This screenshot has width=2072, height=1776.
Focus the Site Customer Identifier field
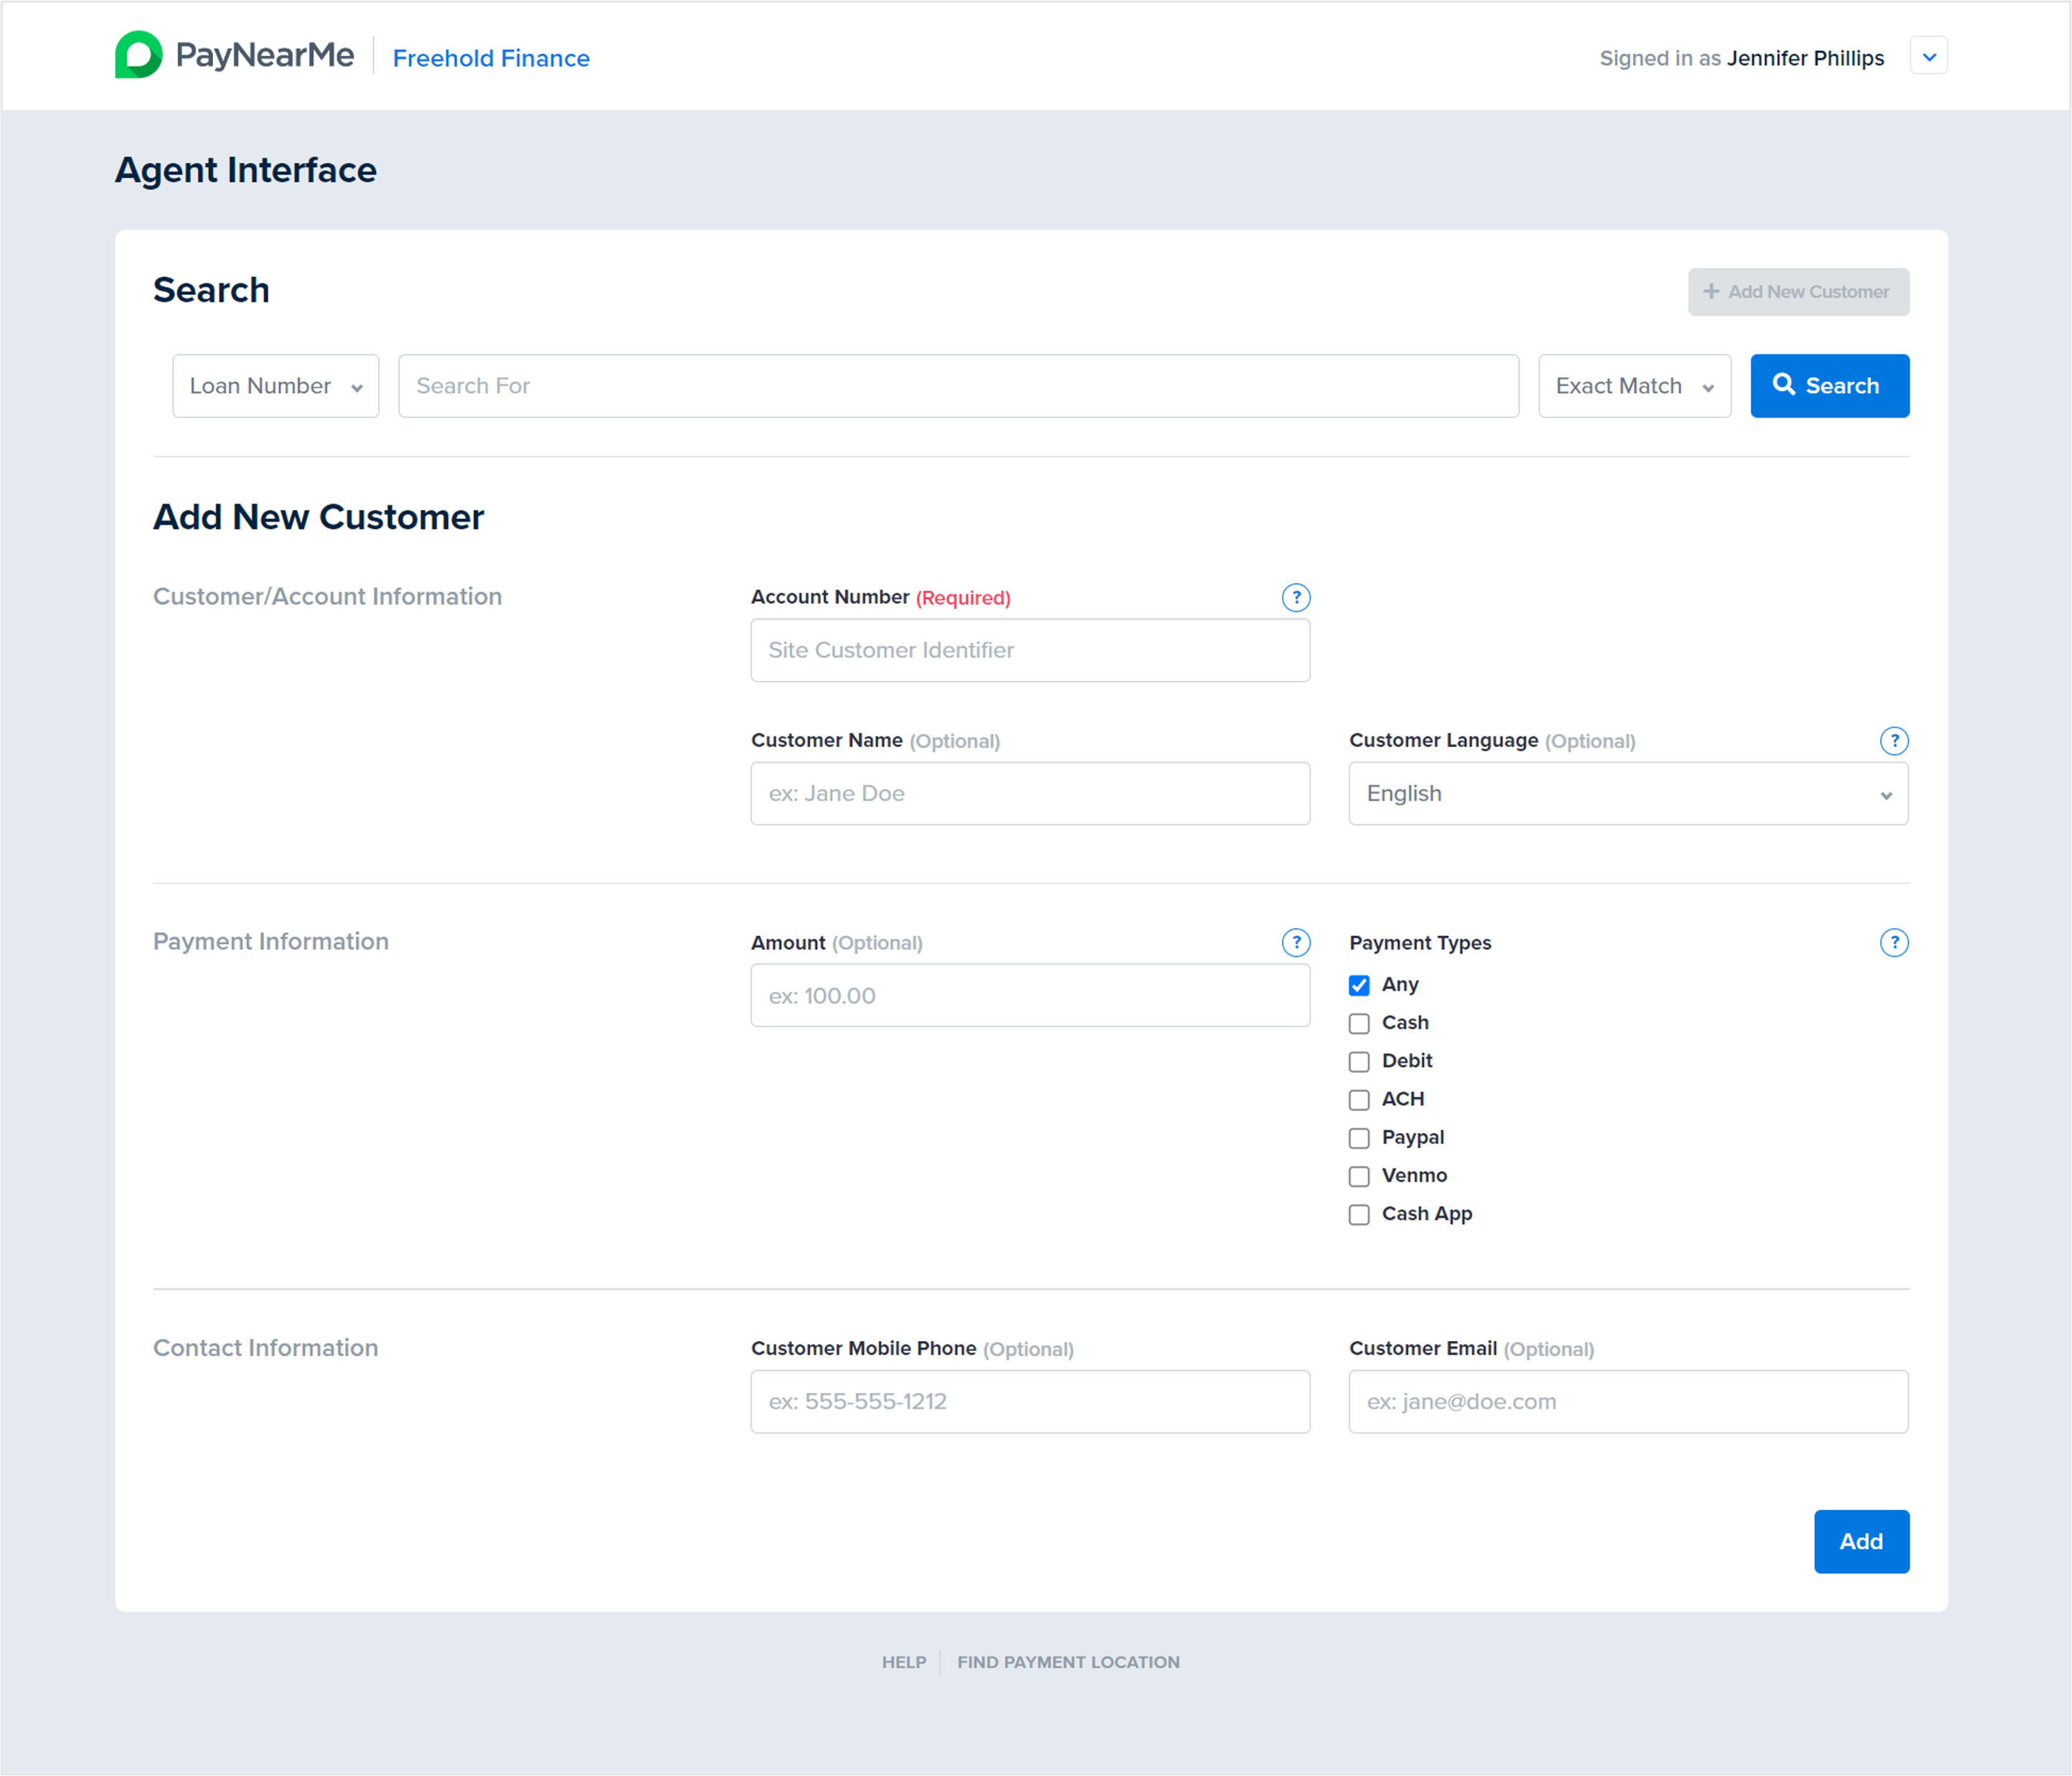click(1030, 650)
